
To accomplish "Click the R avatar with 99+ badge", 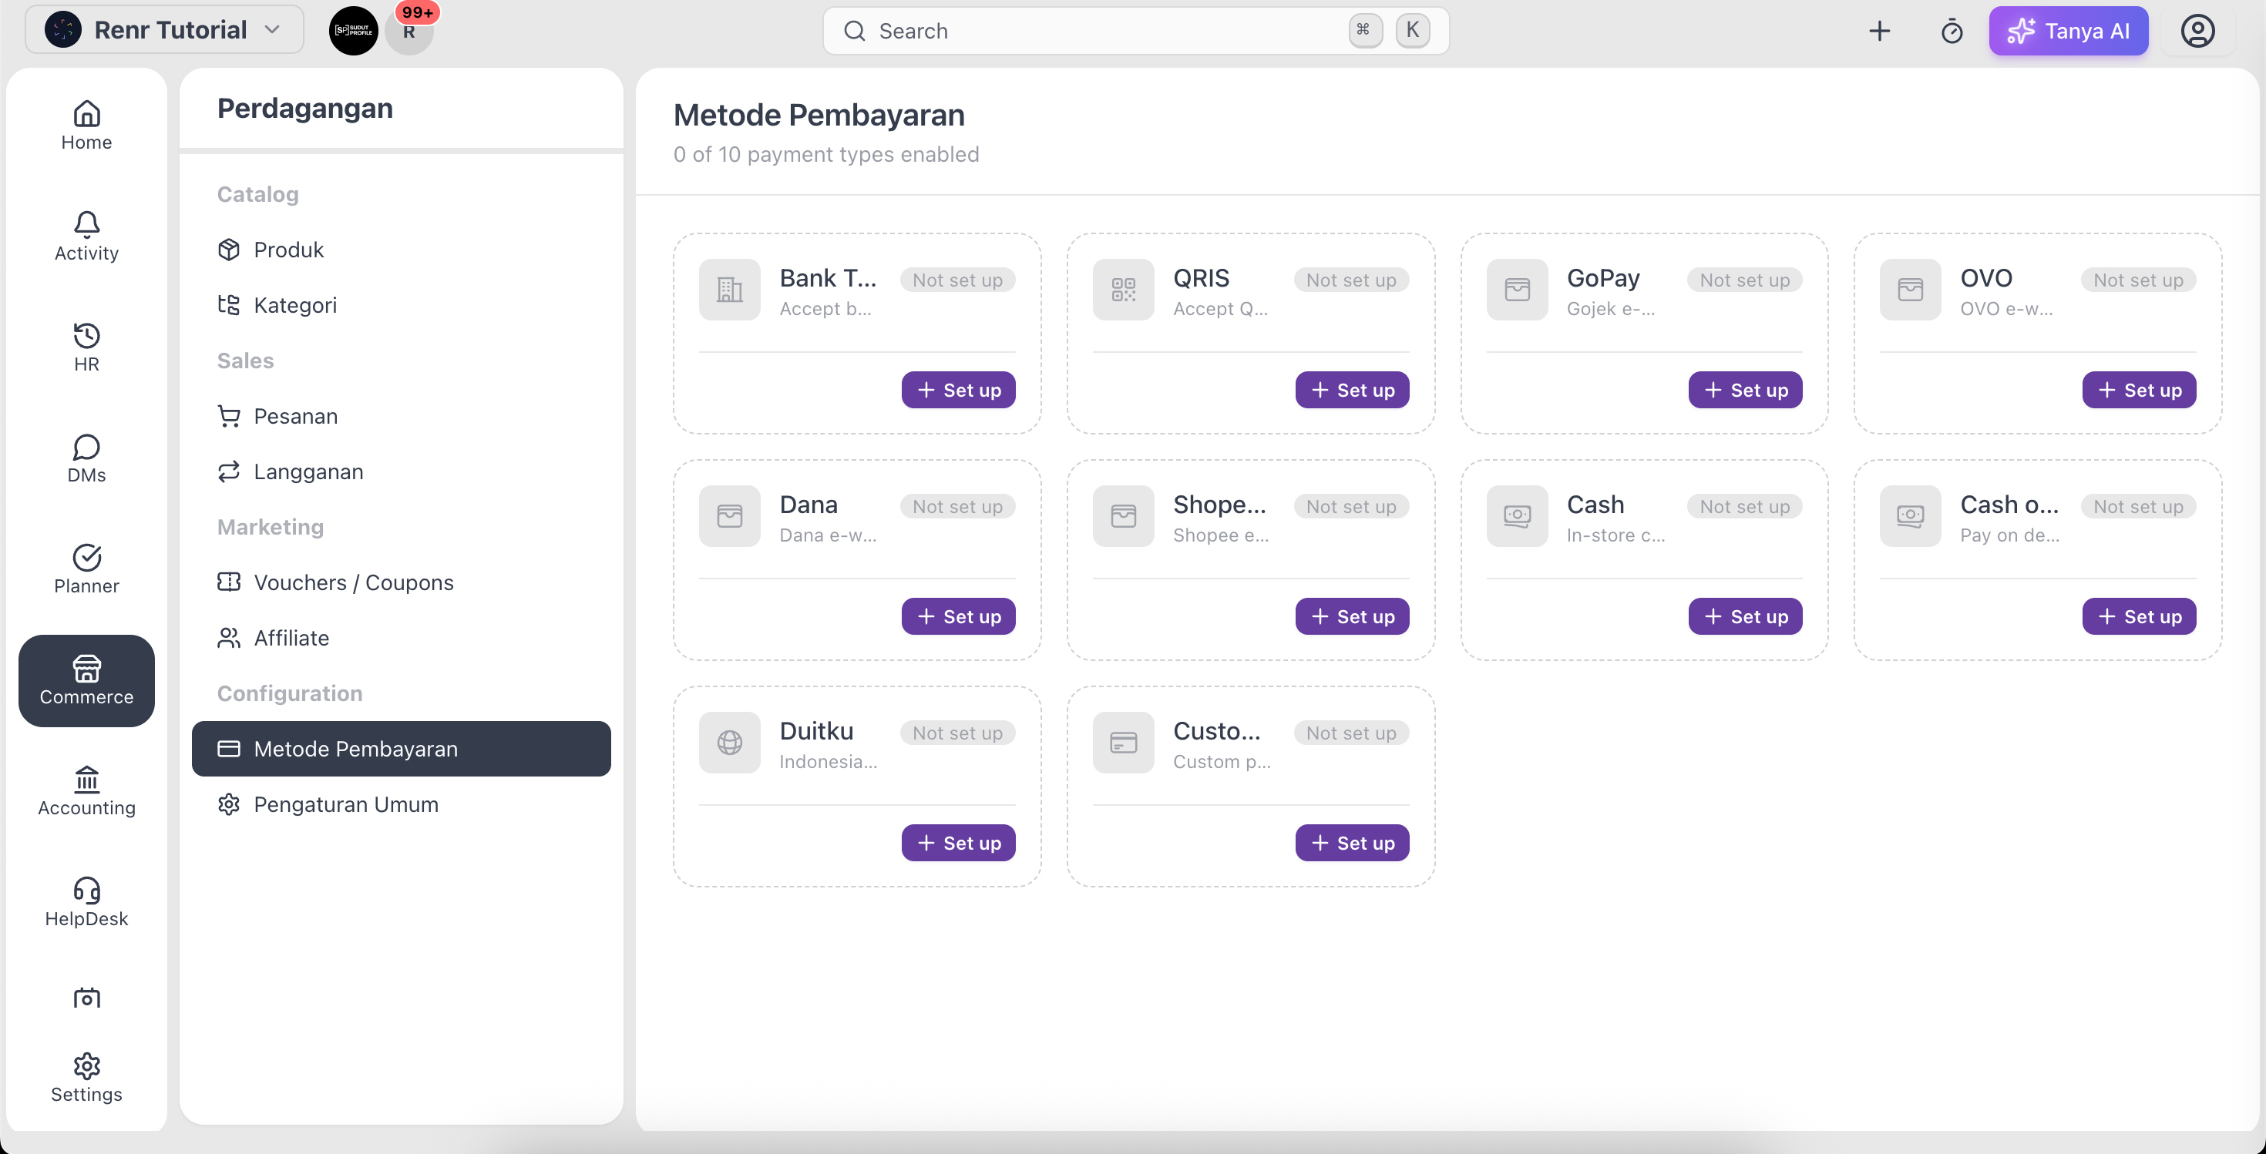I will pos(409,31).
